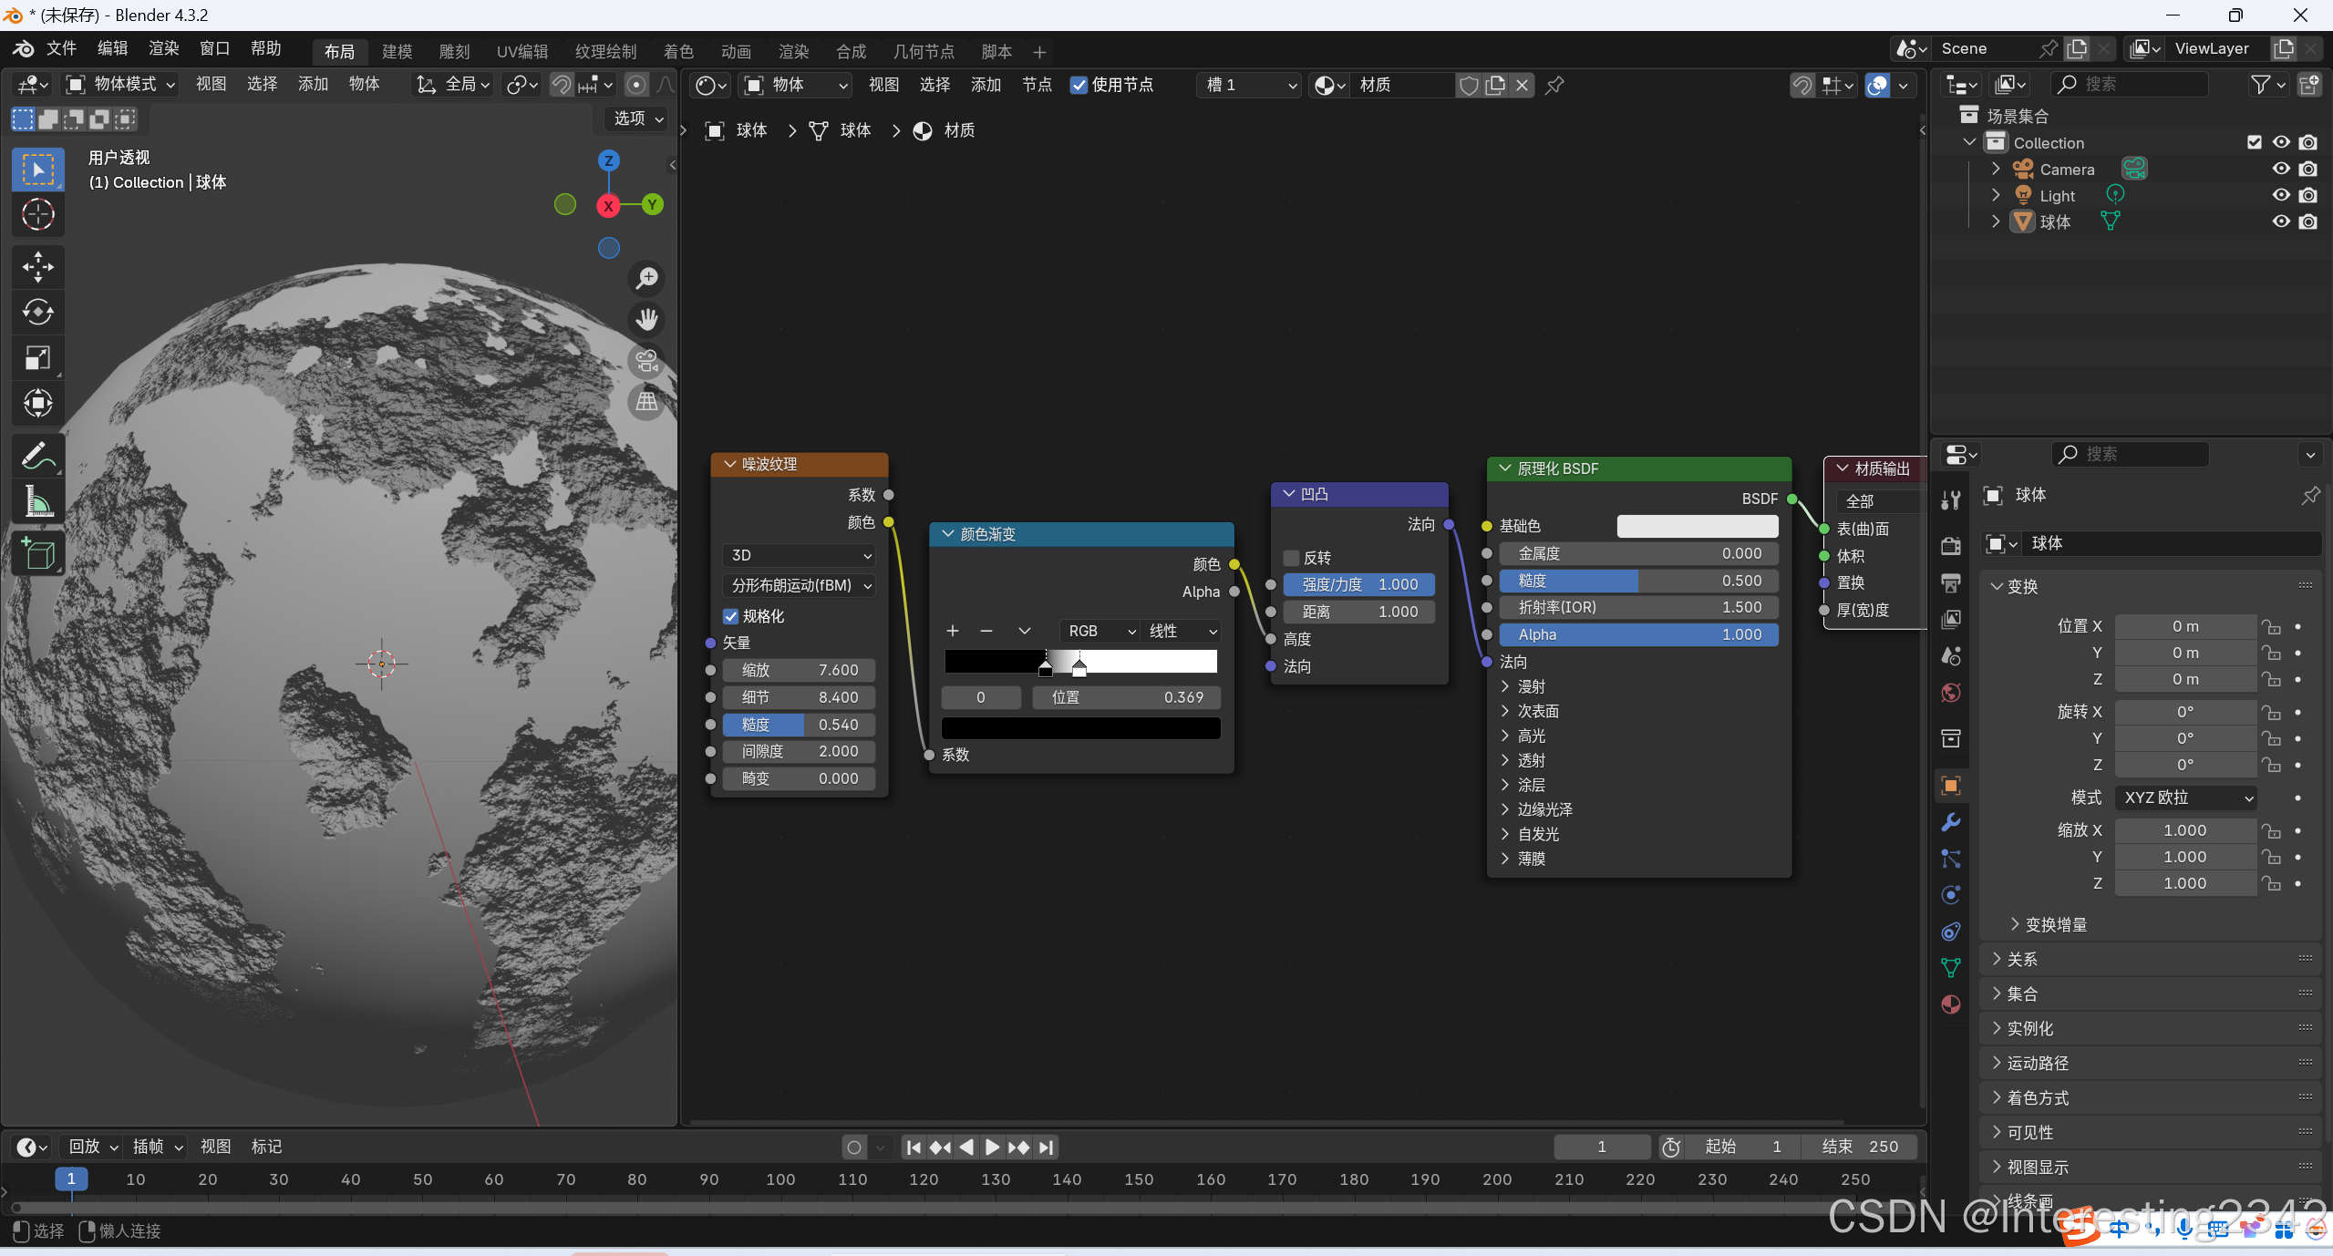Uncheck 规格化 in noise texture node
2333x1256 pixels.
pos(731,616)
